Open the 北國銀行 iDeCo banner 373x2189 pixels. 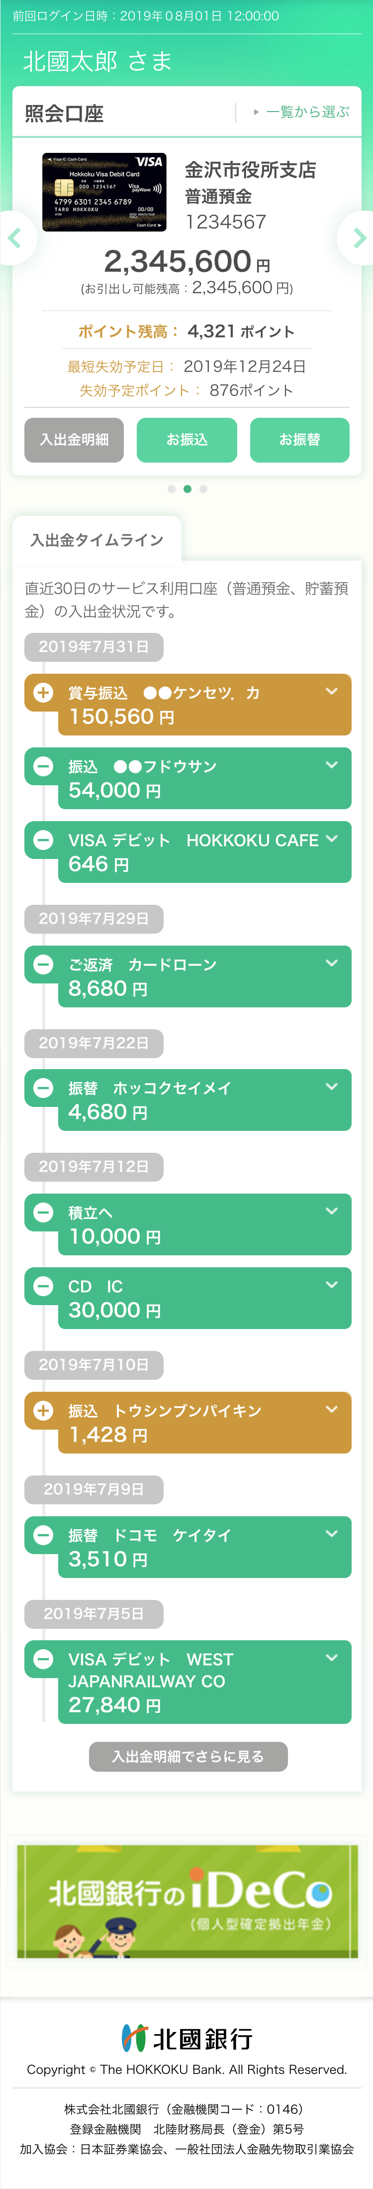coord(187,1901)
